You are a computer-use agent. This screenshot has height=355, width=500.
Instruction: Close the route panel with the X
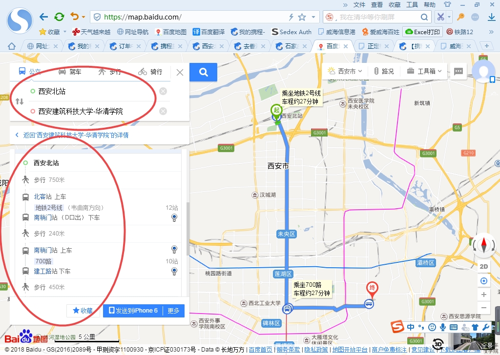tap(180, 72)
